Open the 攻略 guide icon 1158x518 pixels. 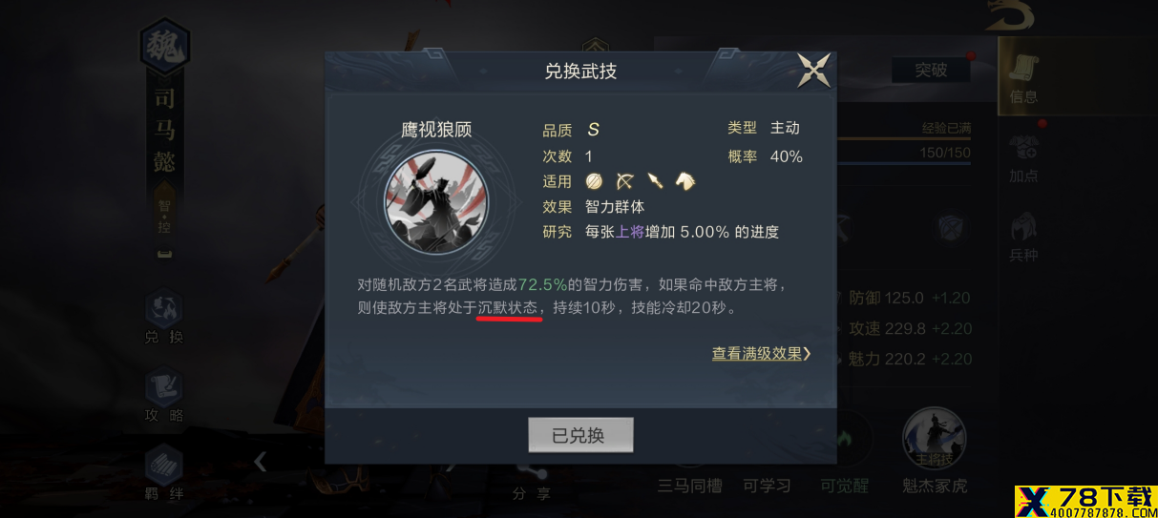coord(164,396)
